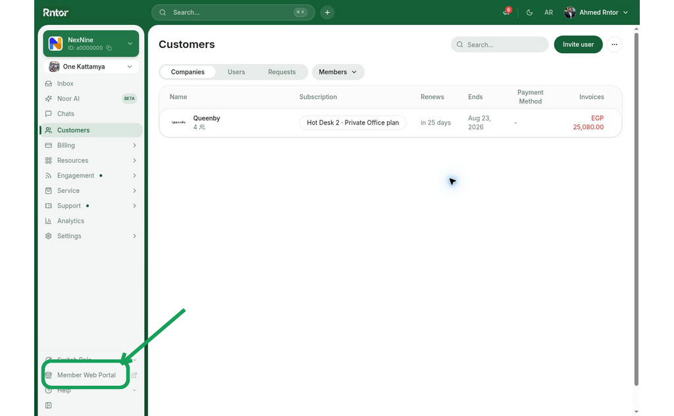Open Inbox from the sidebar
This screenshot has height=416, width=674.
[65, 84]
